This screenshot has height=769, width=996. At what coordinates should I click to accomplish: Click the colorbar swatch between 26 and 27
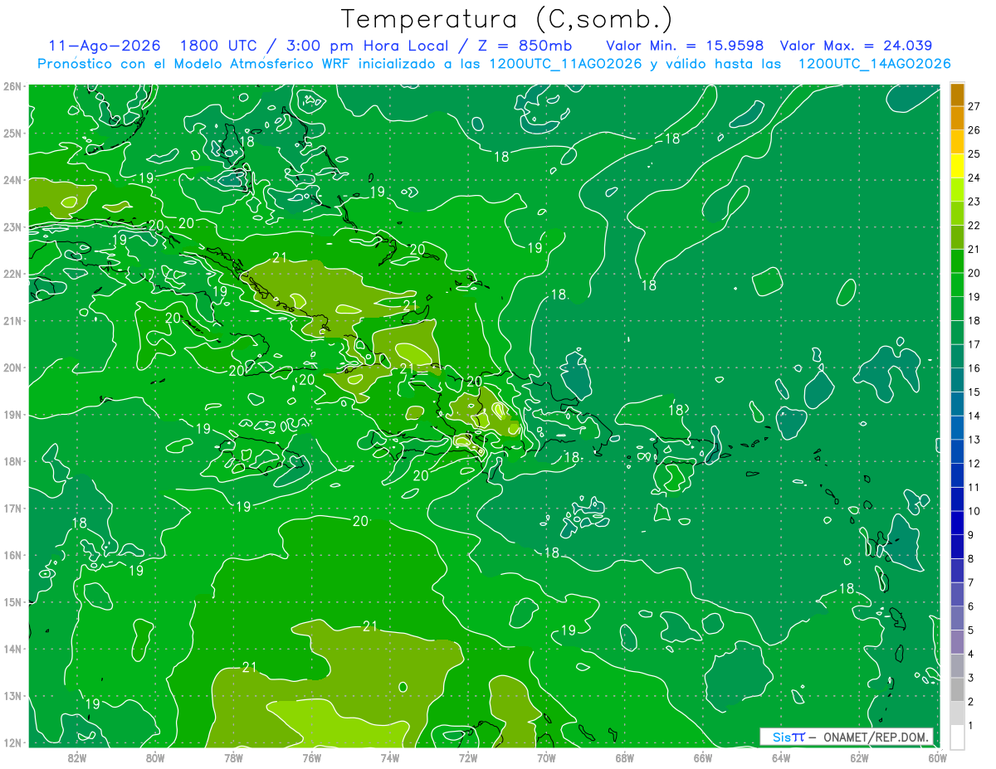pos(957,119)
